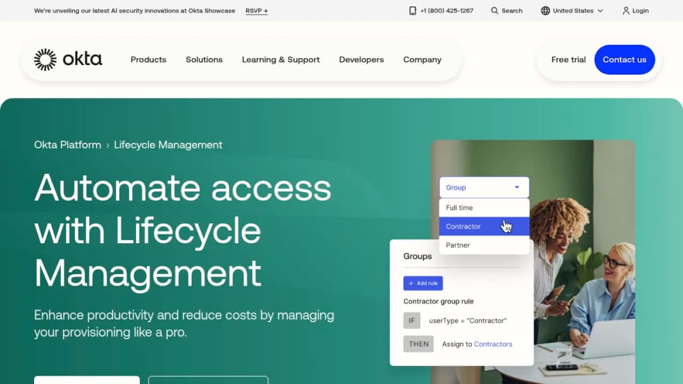Screen dimensions: 683x384
Task: Click the user profile icon by Login
Action: click(x=626, y=11)
